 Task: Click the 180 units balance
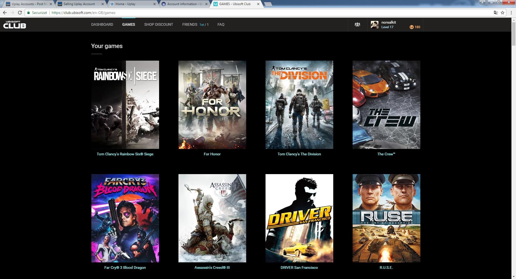click(x=417, y=27)
